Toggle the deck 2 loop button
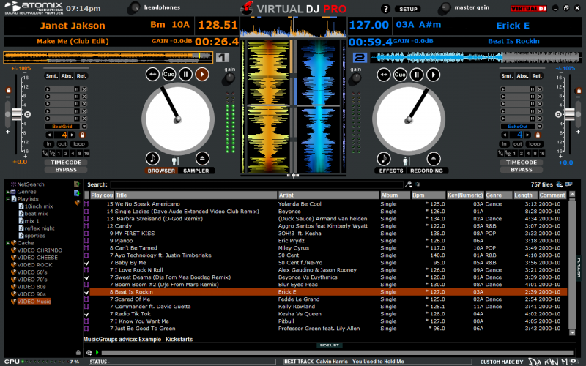586x366 pixels. click(x=535, y=143)
